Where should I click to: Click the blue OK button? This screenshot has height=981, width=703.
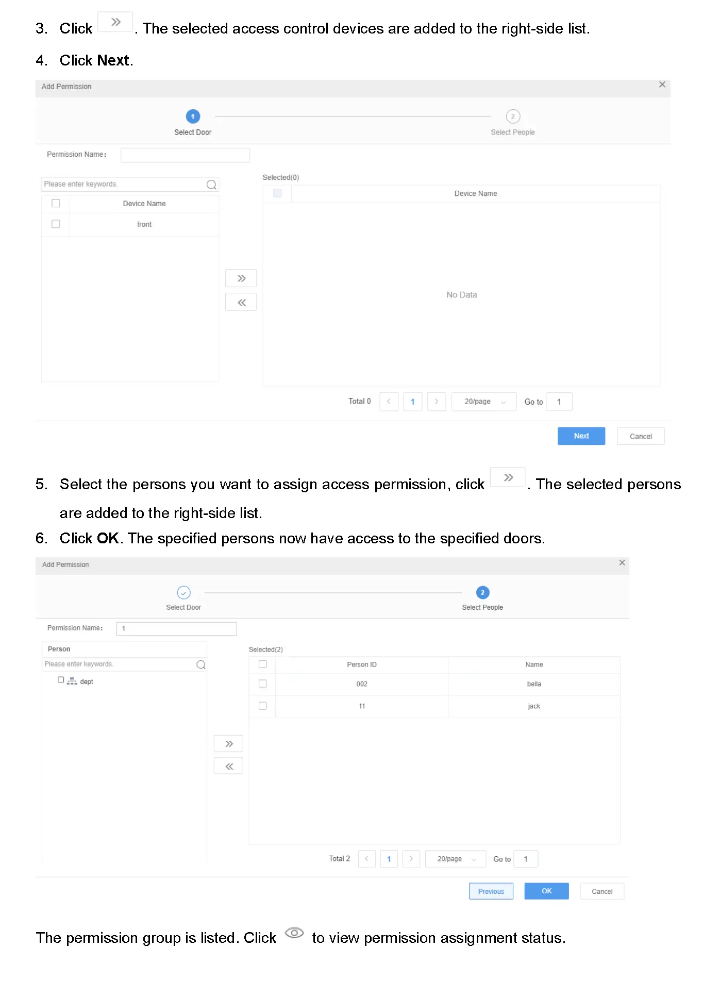pyautogui.click(x=546, y=891)
